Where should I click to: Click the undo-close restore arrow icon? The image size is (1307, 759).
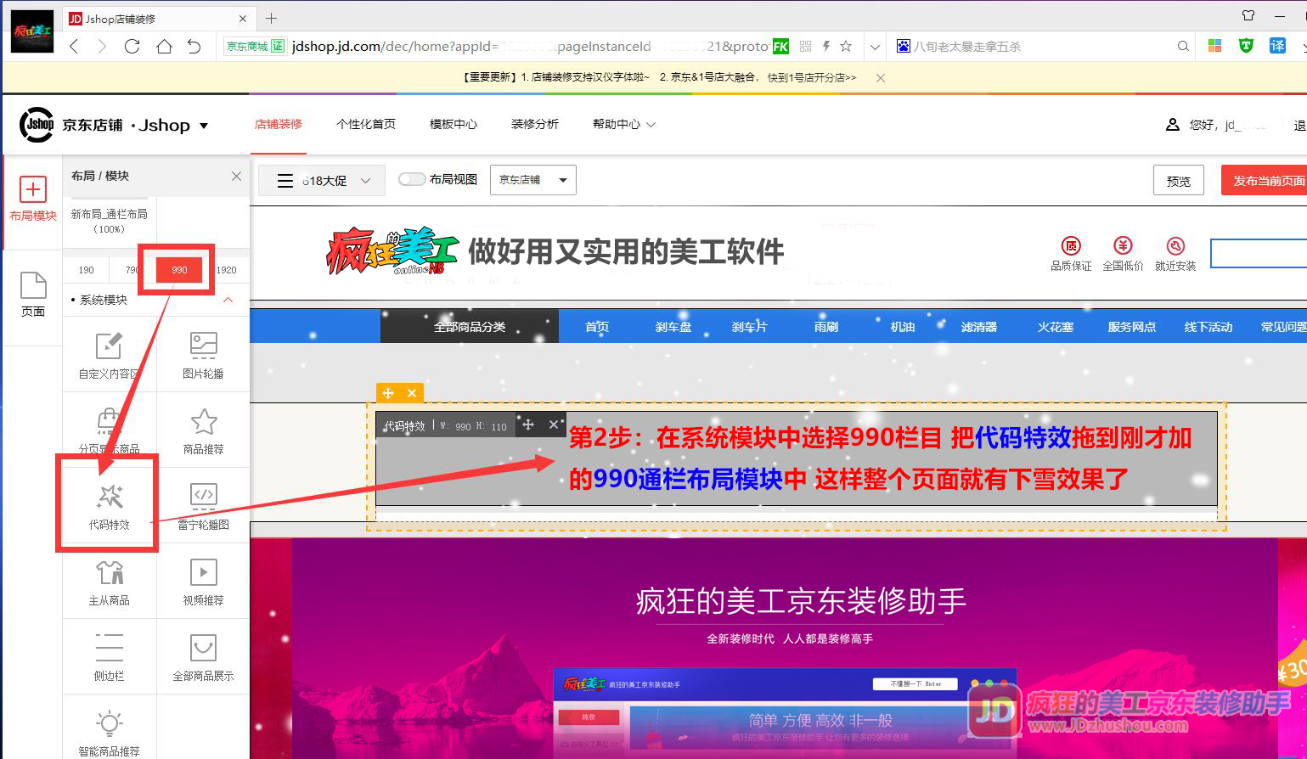(x=194, y=46)
